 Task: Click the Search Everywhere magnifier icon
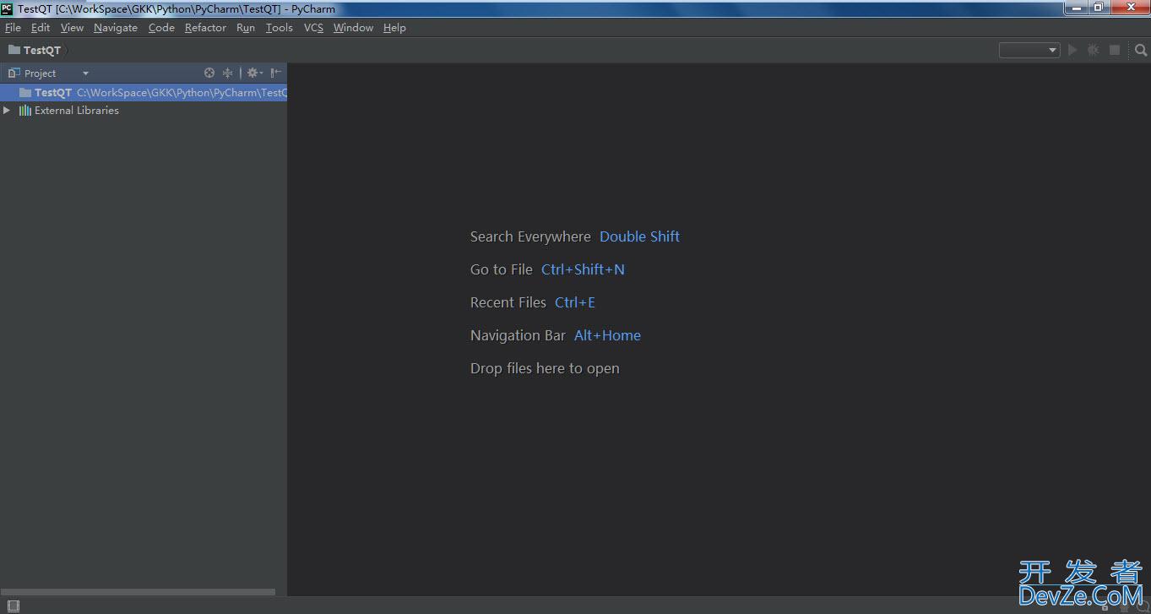pyautogui.click(x=1141, y=50)
